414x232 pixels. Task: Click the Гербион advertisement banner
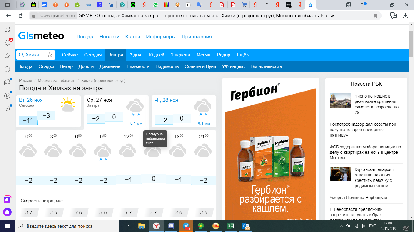[271, 150]
